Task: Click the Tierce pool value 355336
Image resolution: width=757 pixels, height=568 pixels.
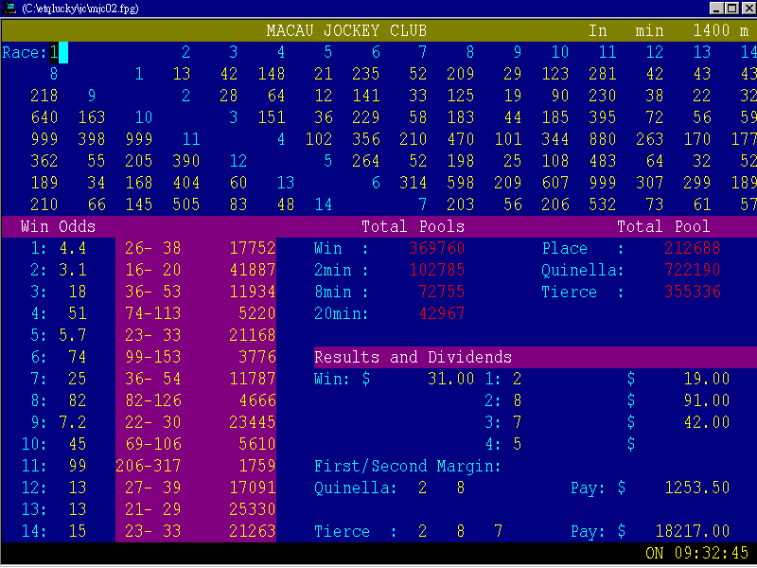Action: coord(692,292)
